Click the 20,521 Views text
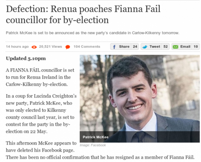The height and width of the screenshot is (162, 201). (x=50, y=47)
